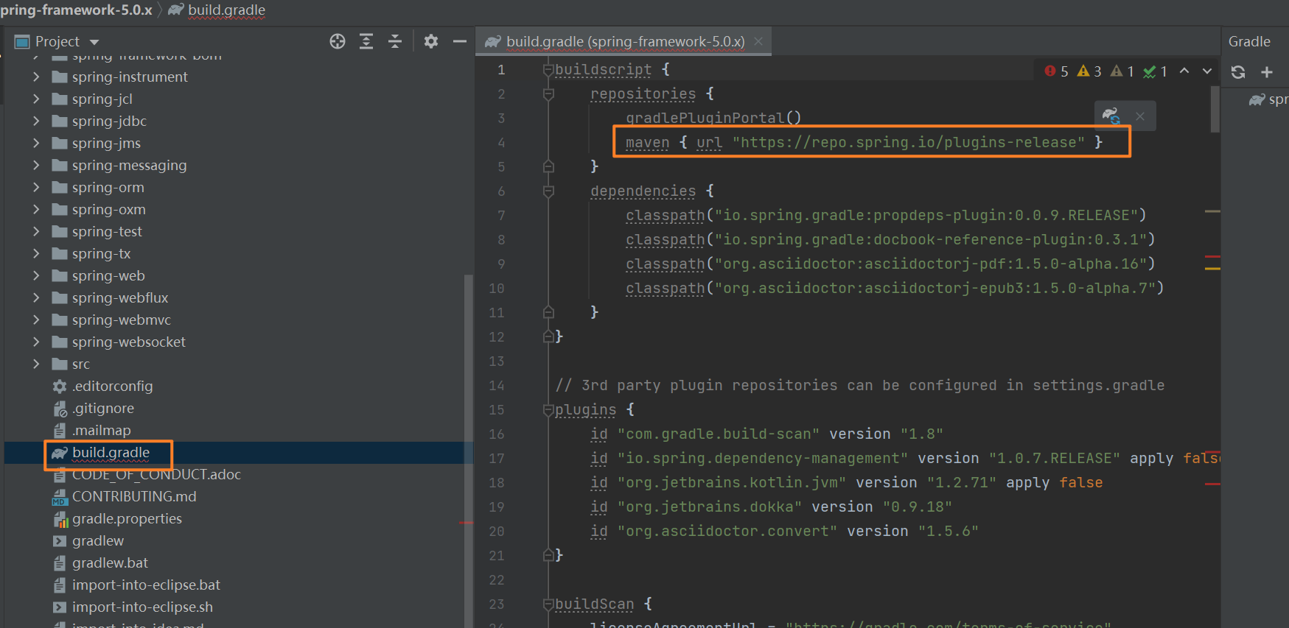Click the locate/select opened file target icon
The height and width of the screenshot is (628, 1289).
click(338, 41)
